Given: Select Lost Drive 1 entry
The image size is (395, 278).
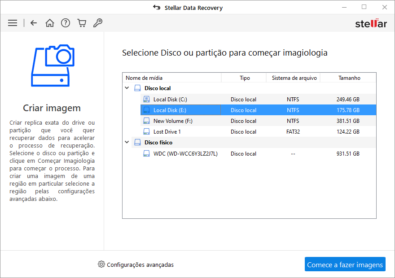Looking at the screenshot, I should pyautogui.click(x=258, y=131).
